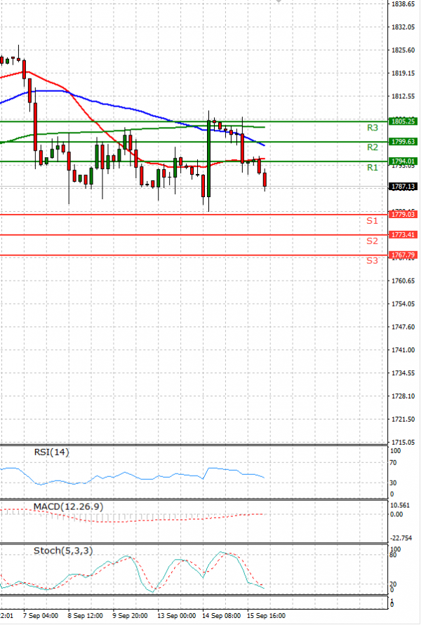Select the 1832.05 price axis value
421x625 pixels.
(x=403, y=27)
